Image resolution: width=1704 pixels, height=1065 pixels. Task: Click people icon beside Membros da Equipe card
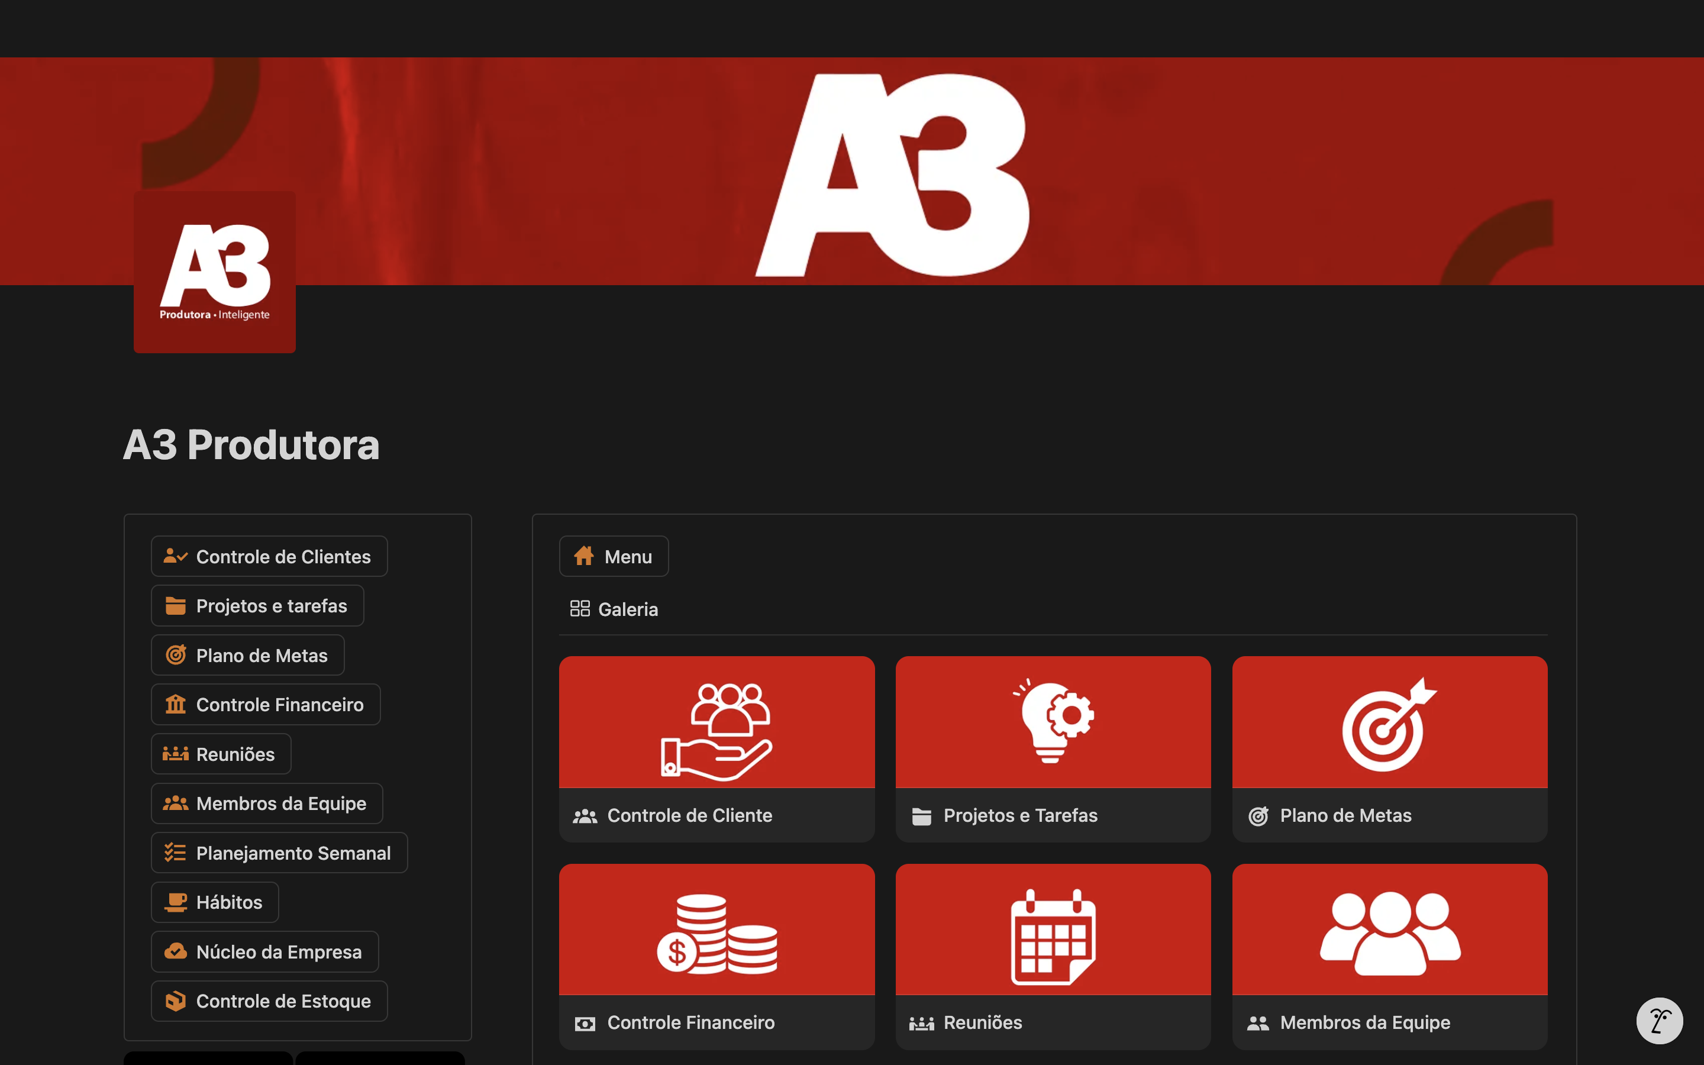[x=1258, y=1024]
